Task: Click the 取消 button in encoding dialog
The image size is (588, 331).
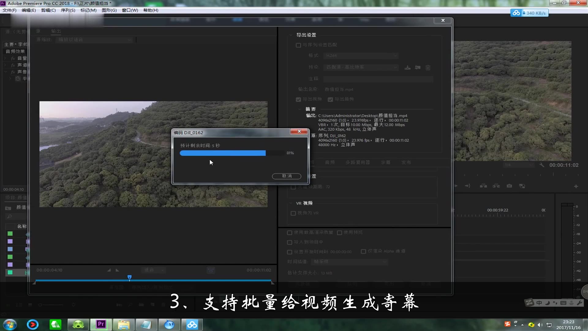Action: coord(286,176)
